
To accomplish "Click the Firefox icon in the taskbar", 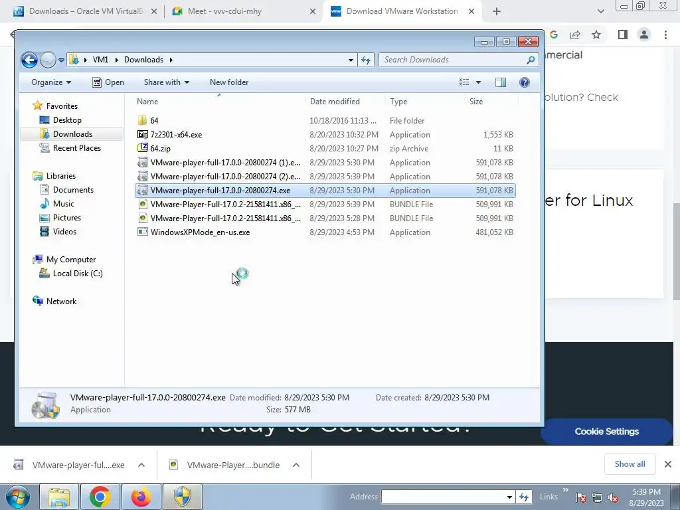I will click(141, 497).
